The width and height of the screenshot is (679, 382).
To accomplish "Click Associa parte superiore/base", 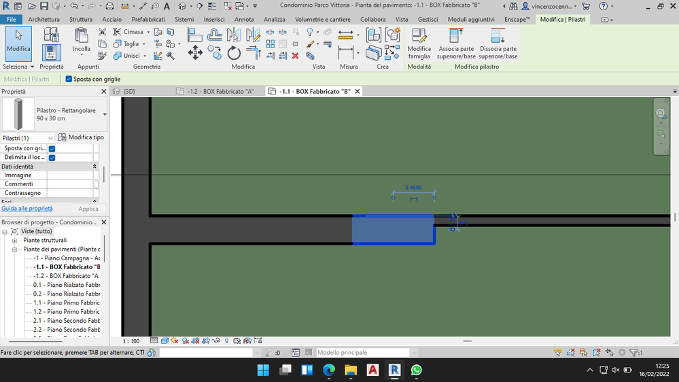I will tap(456, 43).
